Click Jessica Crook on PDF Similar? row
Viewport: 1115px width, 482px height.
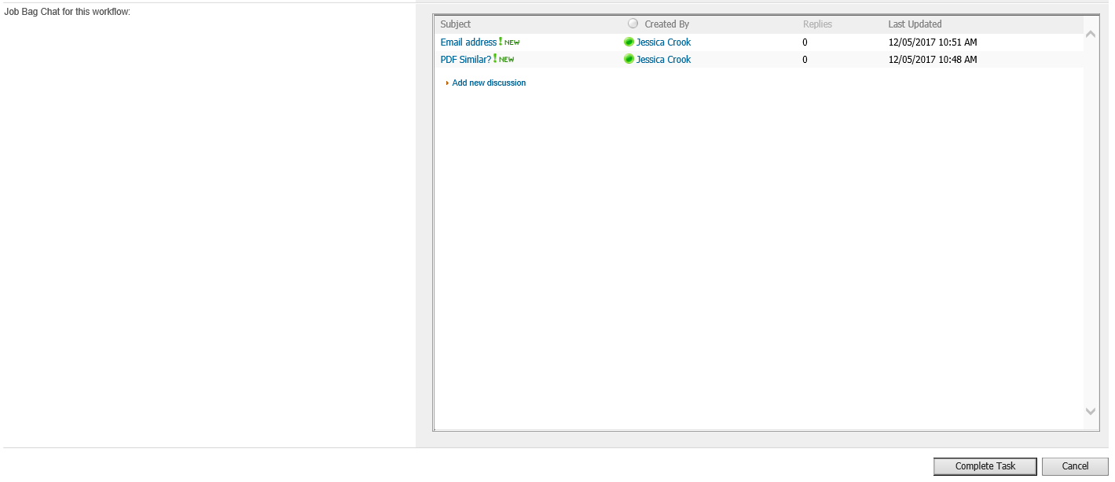[x=663, y=60]
